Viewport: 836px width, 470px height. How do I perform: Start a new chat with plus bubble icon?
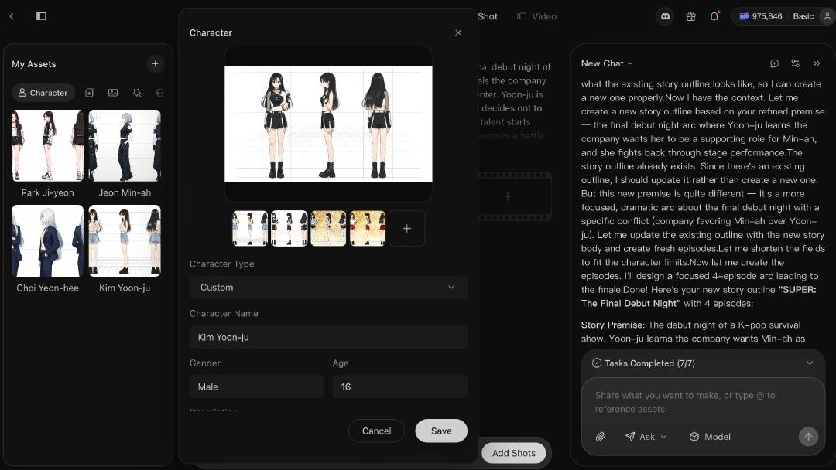tap(775, 63)
